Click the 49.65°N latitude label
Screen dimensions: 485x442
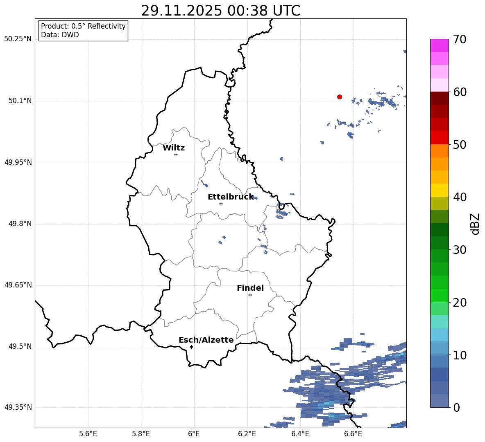point(18,285)
